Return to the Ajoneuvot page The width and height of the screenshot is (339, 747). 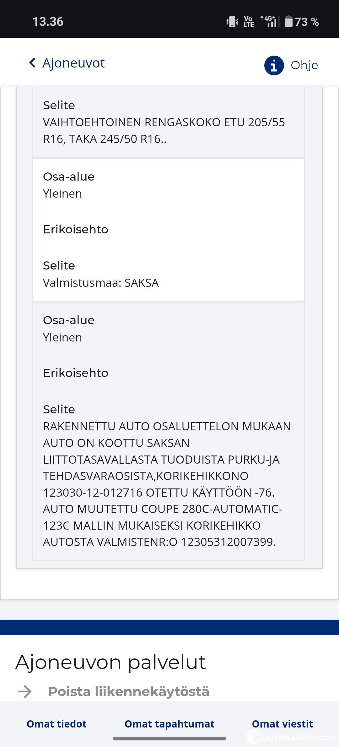[73, 63]
